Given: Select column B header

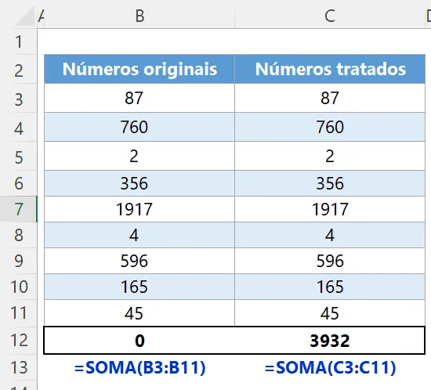Looking at the screenshot, I should click(139, 16).
